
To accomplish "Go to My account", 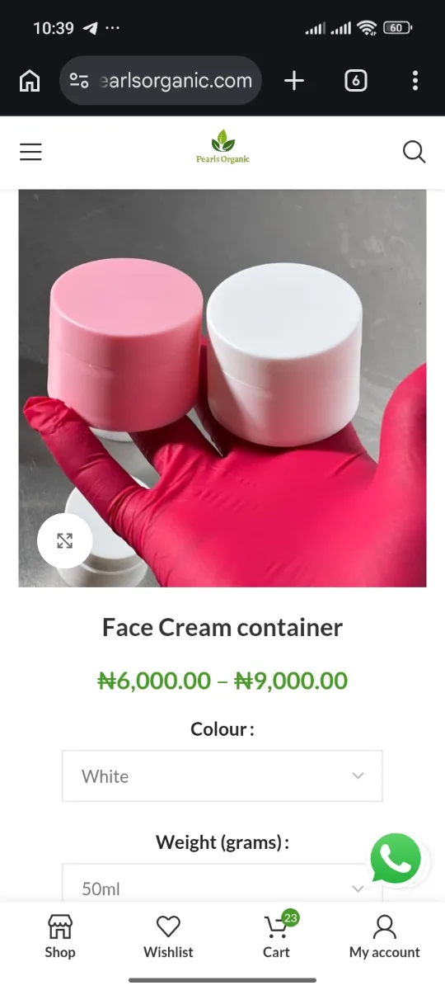I will coord(385,936).
